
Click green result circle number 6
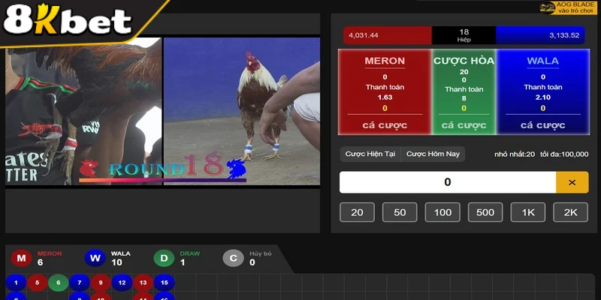(x=59, y=283)
